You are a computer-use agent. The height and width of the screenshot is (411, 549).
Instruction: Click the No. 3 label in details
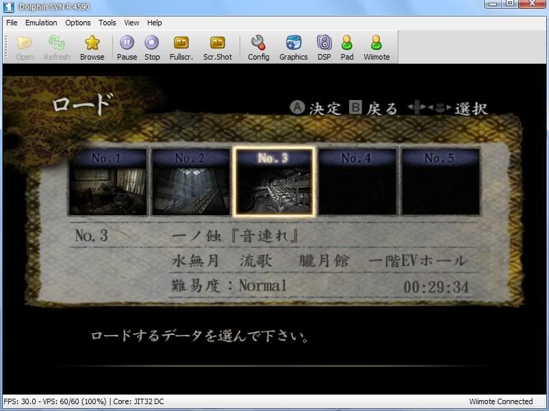click(91, 236)
